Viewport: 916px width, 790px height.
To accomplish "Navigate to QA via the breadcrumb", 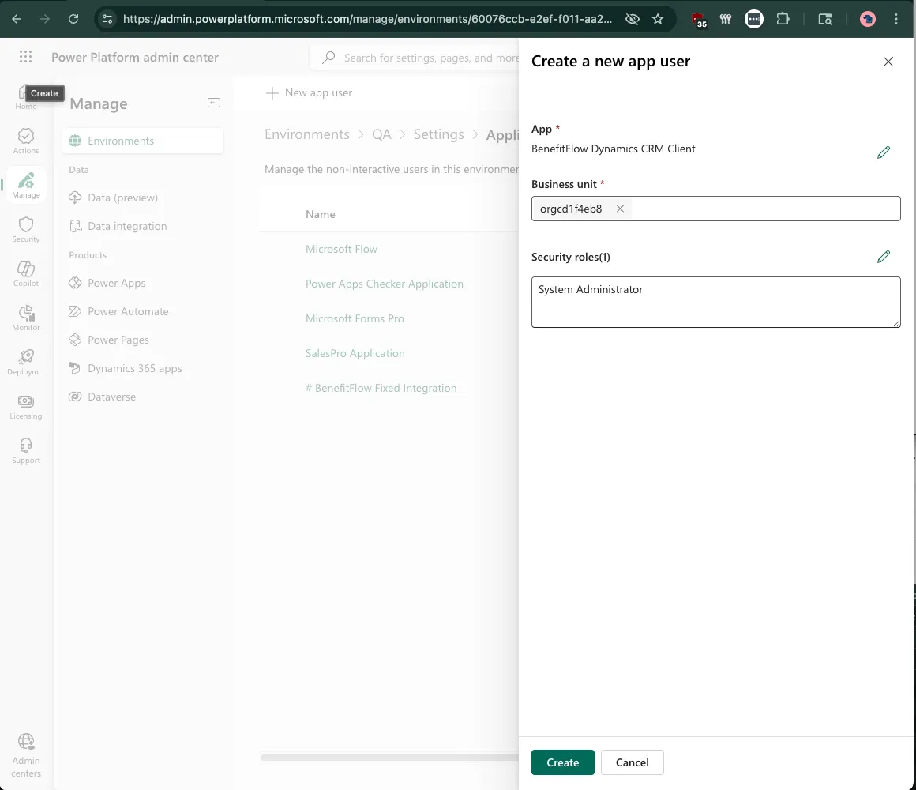I will point(381,134).
